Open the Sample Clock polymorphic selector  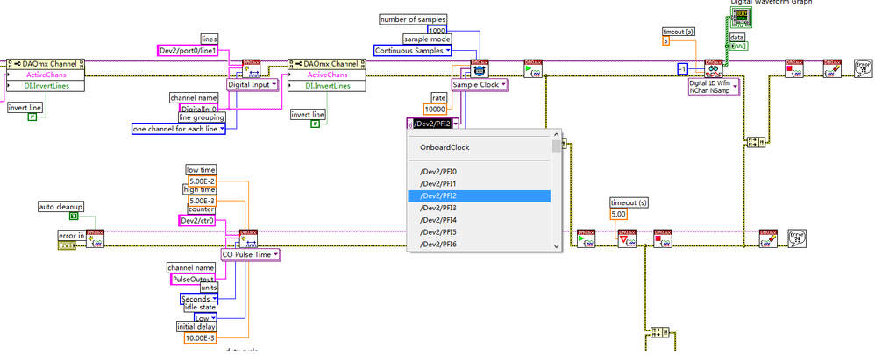[480, 85]
